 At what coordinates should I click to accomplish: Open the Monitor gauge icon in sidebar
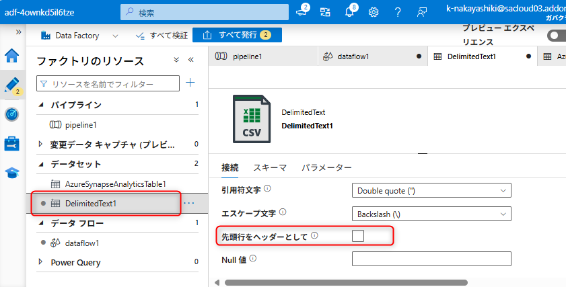tap(12, 114)
